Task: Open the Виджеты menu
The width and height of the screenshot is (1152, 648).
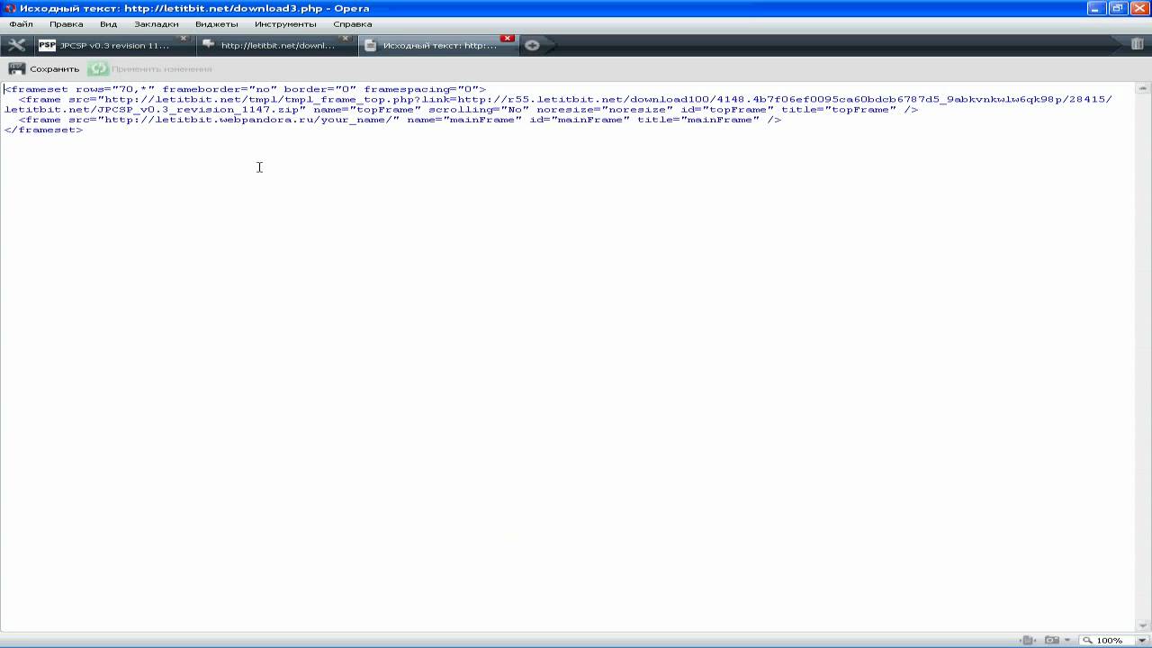Action: [216, 24]
